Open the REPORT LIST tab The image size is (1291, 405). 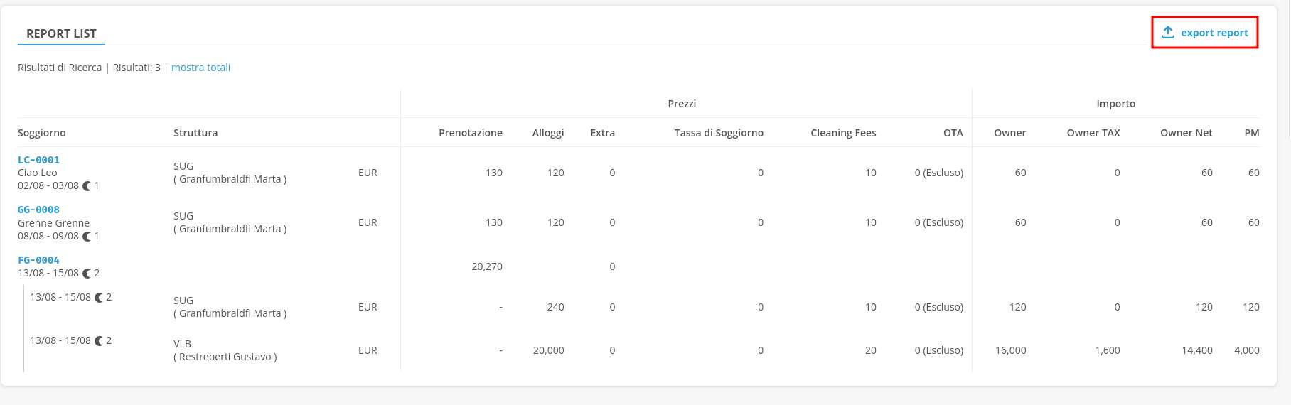(x=61, y=33)
